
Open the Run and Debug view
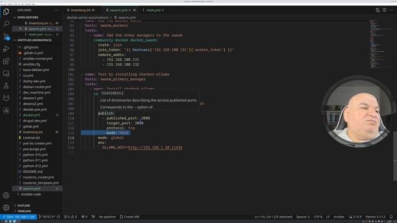[x=6, y=48]
